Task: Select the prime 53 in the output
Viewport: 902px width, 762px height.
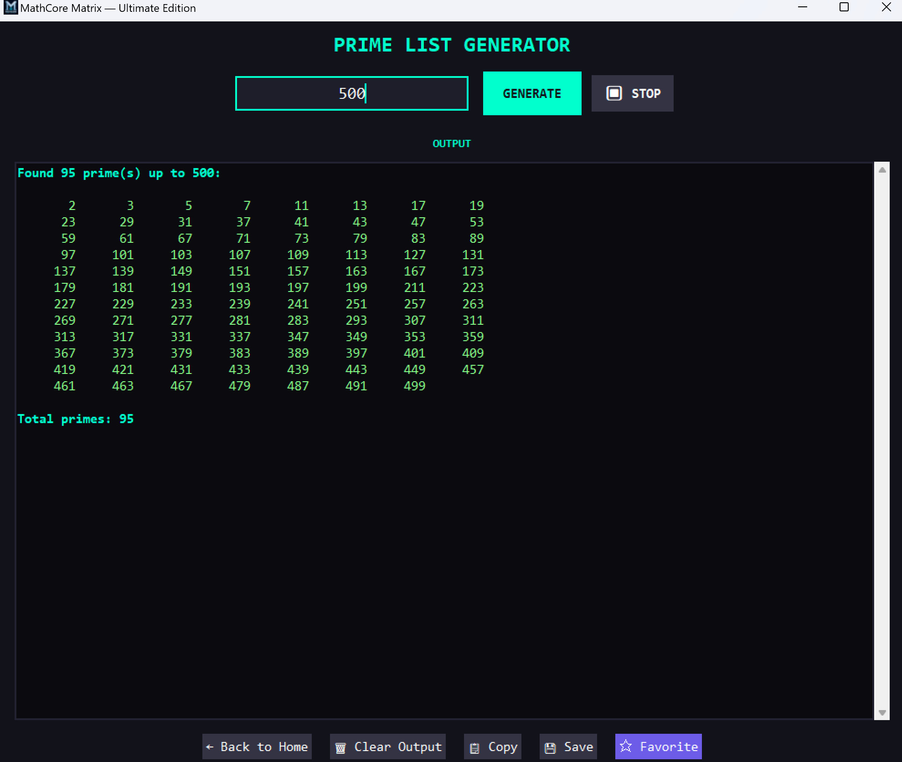Action: (x=476, y=222)
